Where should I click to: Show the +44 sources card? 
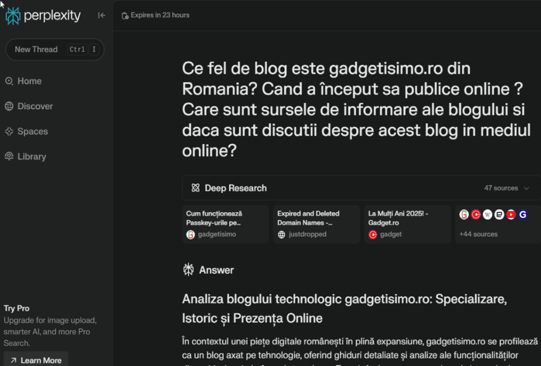point(498,224)
